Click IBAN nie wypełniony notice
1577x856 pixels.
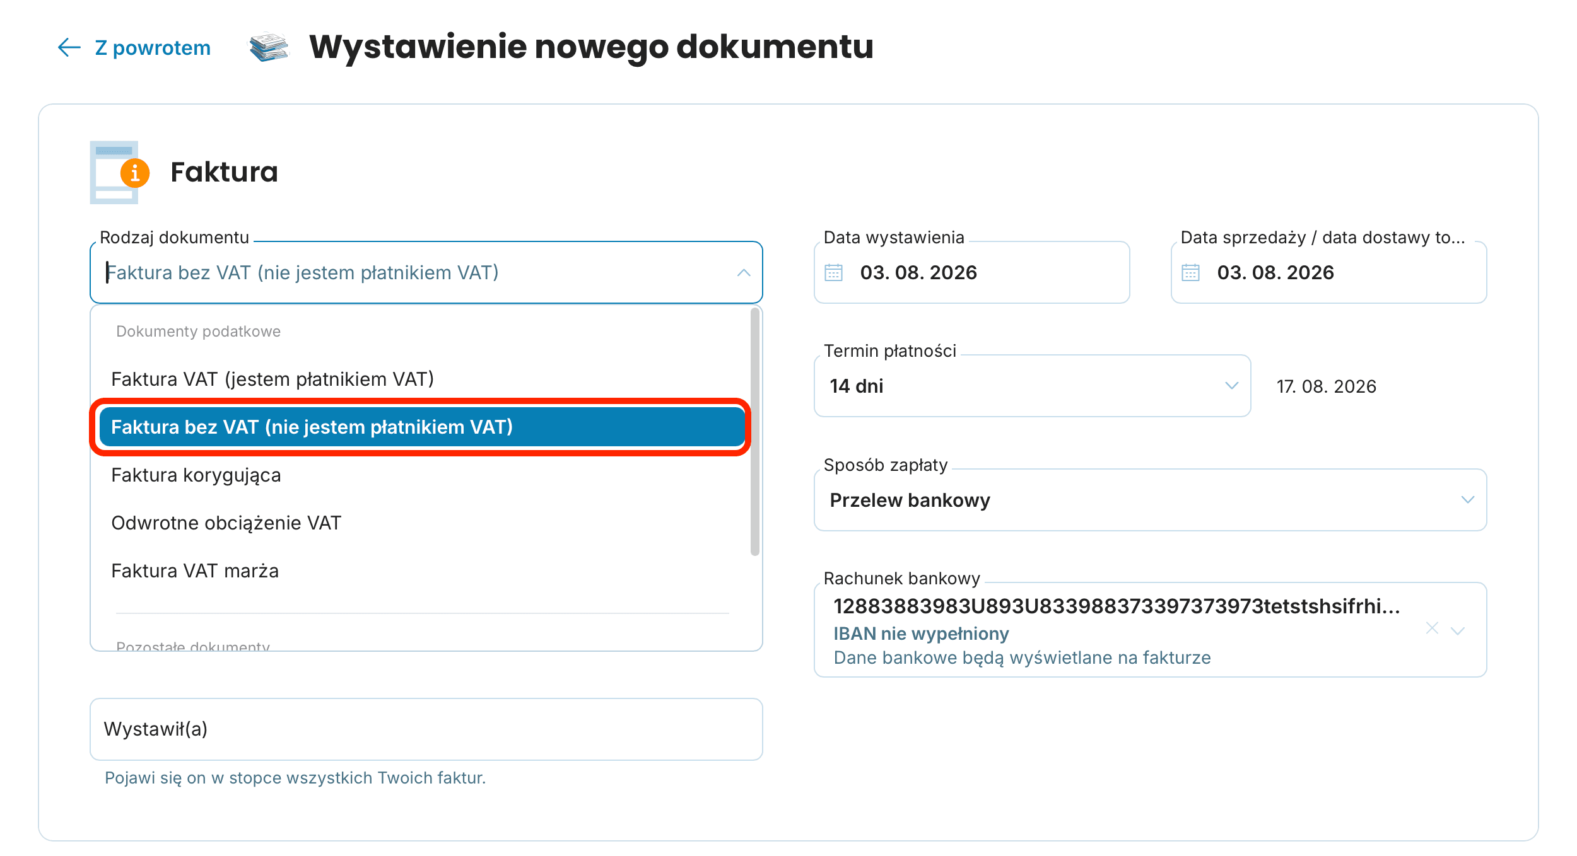click(x=921, y=633)
